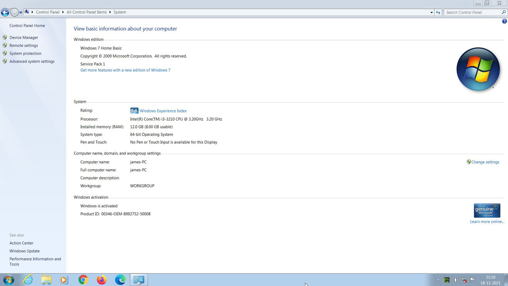Open Windows Update under See also
The height and width of the screenshot is (286, 508).
click(x=25, y=251)
